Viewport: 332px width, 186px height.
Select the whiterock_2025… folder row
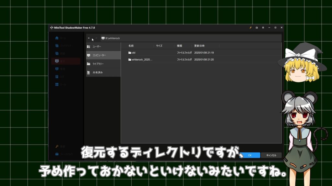click(201, 60)
